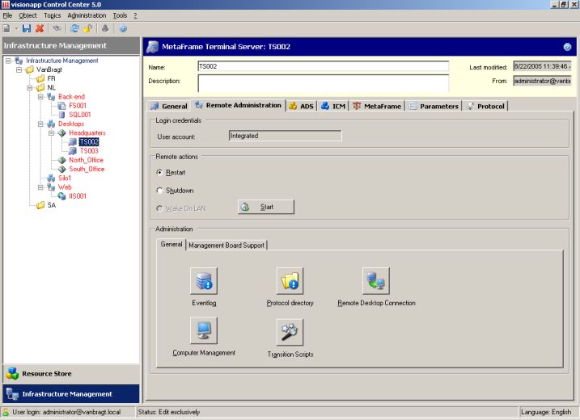This screenshot has width=580, height=420.
Task: Click Infrastructure Management bottom panel icon
Action: pyautogui.click(x=12, y=394)
